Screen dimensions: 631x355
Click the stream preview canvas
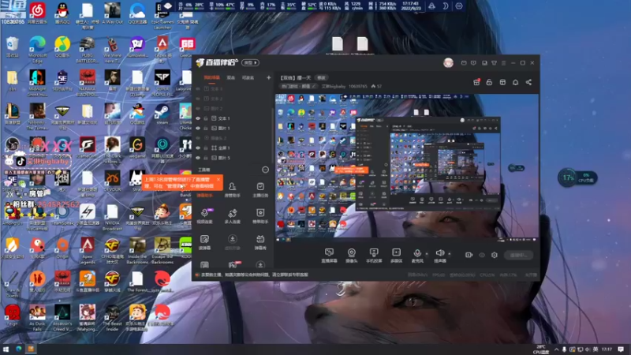407,167
